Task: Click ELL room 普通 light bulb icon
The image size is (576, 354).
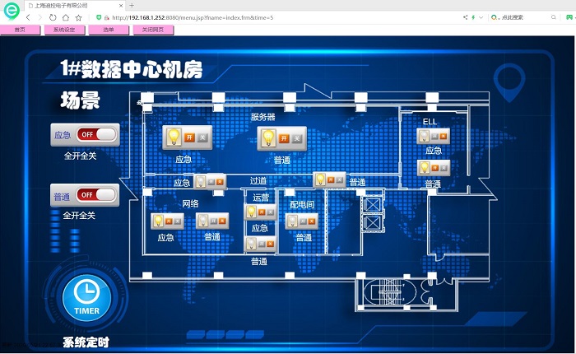Action: click(425, 167)
